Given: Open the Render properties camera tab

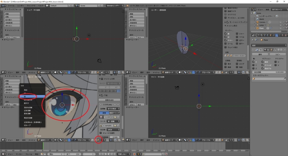Looking at the screenshot, I should point(259,35).
